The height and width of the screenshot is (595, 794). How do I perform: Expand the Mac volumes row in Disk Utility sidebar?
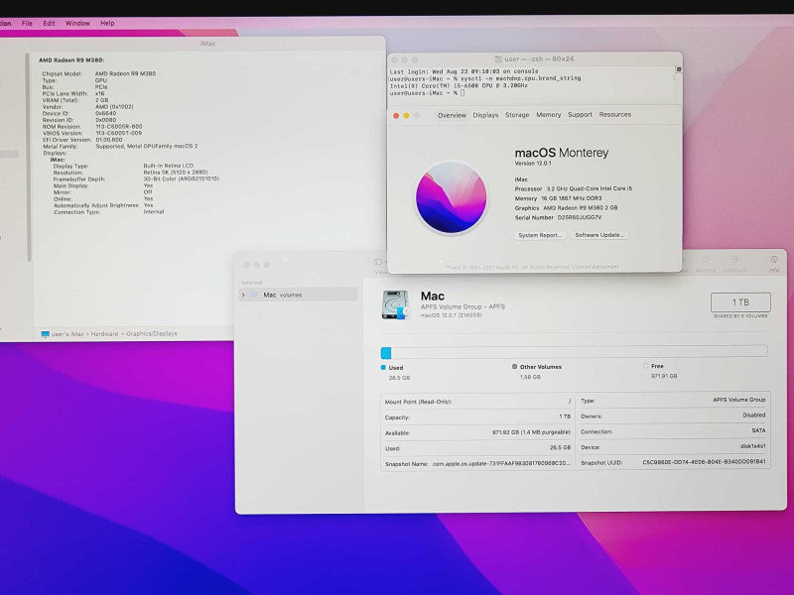[x=243, y=295]
